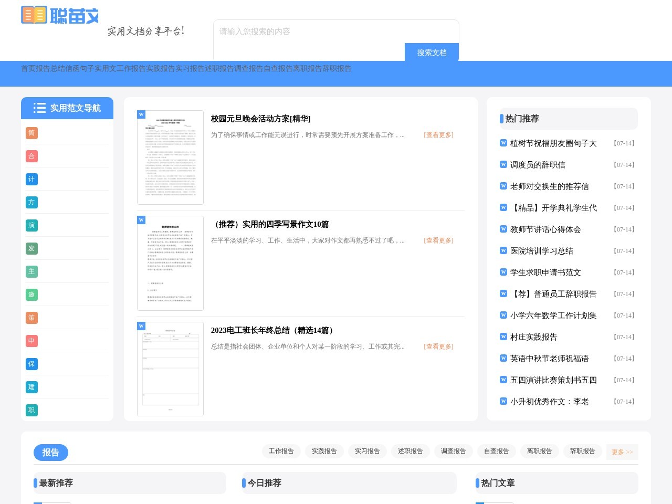Click 更多 >> in the 报告 section
Screen dimensions: 672x504
click(x=622, y=452)
